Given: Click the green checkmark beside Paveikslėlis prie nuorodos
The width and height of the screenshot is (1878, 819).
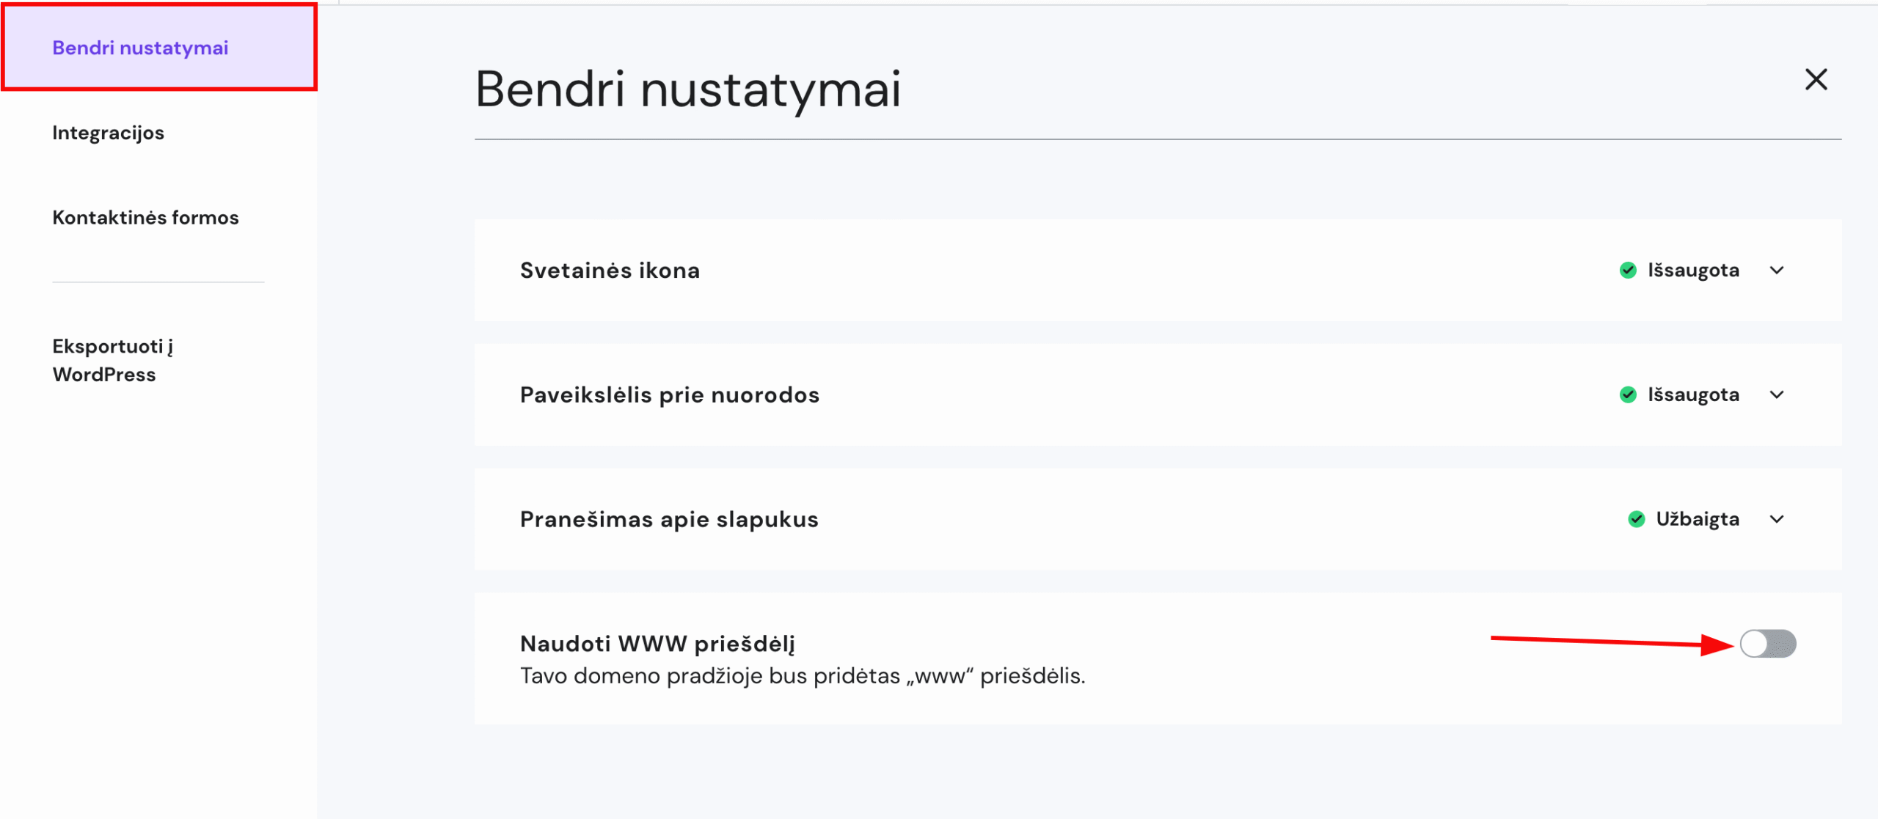Looking at the screenshot, I should 1629,394.
